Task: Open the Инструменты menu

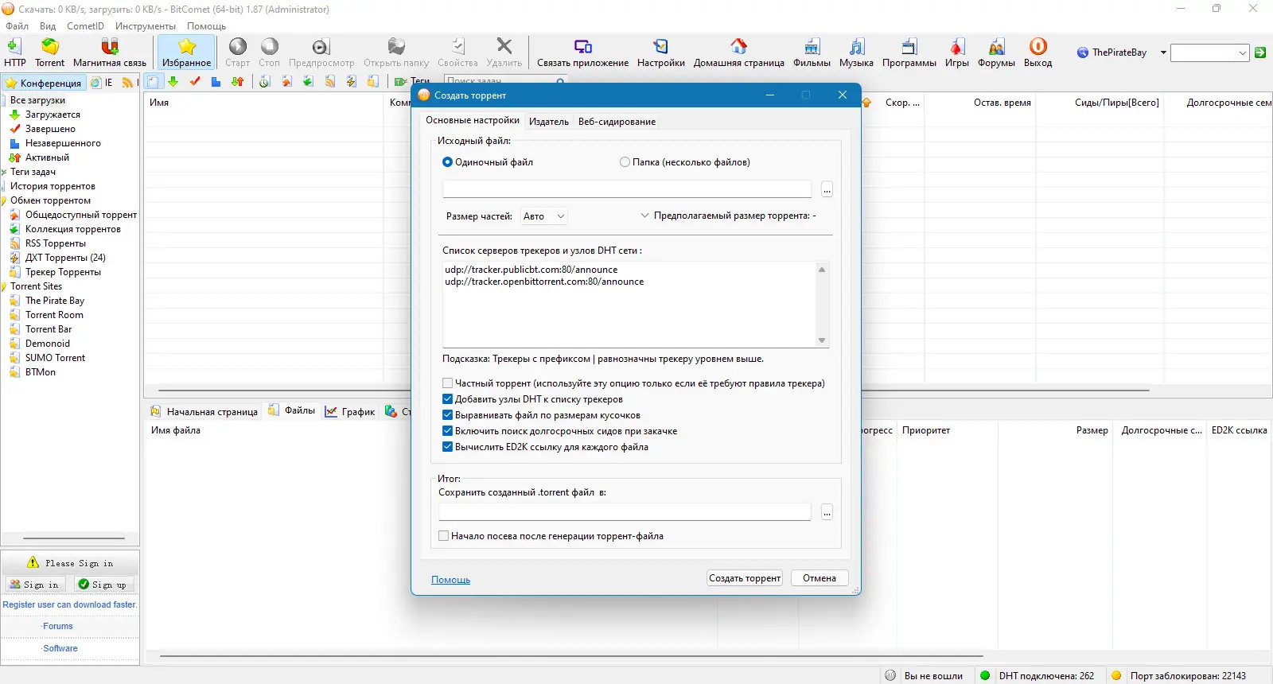Action: 146,26
